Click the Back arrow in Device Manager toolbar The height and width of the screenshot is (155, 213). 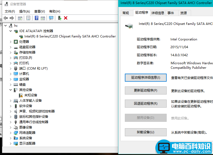pos(6,18)
